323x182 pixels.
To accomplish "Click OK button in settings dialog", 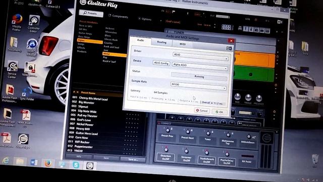I will pyautogui.click(x=220, y=112).
